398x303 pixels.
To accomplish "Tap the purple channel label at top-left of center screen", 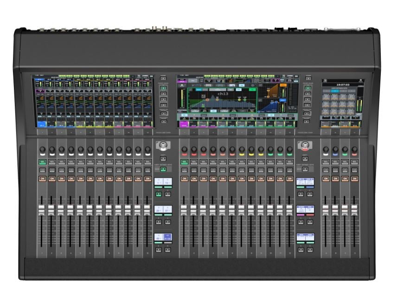I will tap(182, 81).
